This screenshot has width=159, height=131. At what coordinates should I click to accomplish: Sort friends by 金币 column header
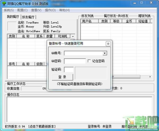click(129, 21)
